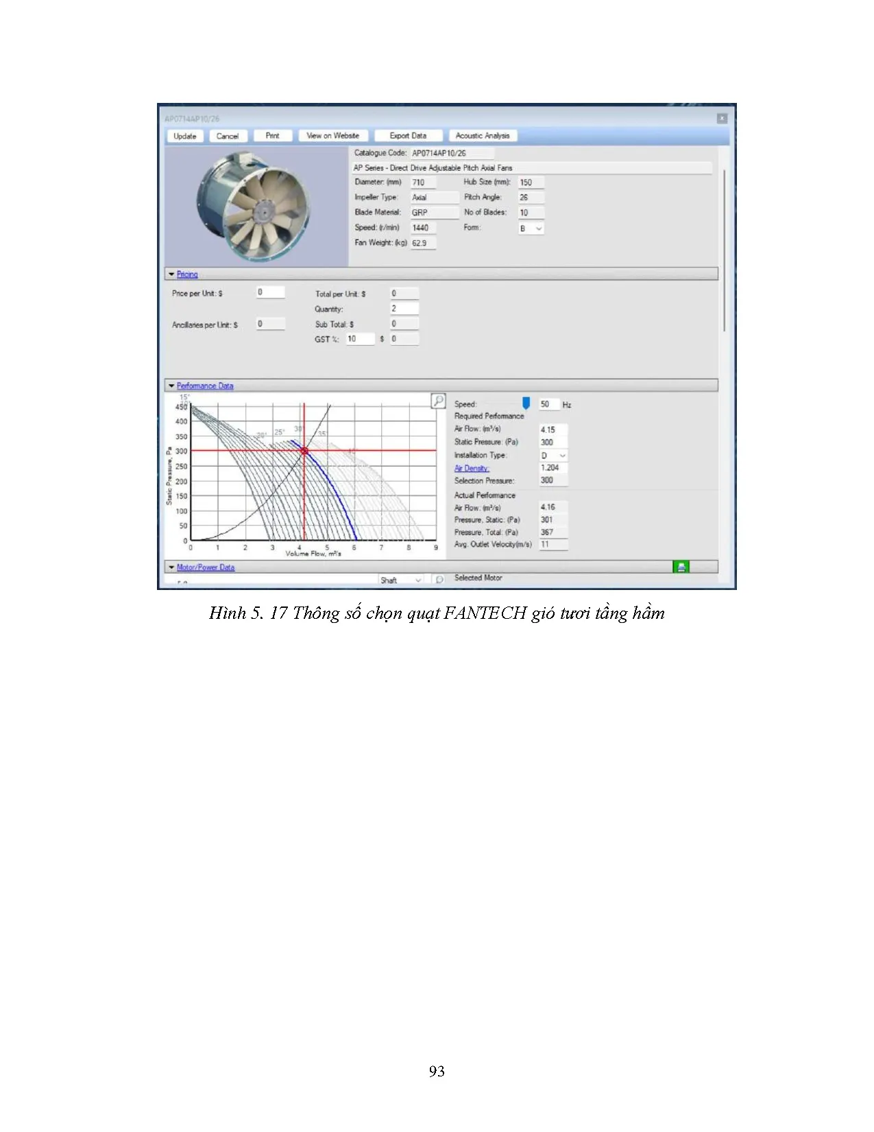
Task: Click the magnifier icon beside Shaft dropdown
Action: 439,580
